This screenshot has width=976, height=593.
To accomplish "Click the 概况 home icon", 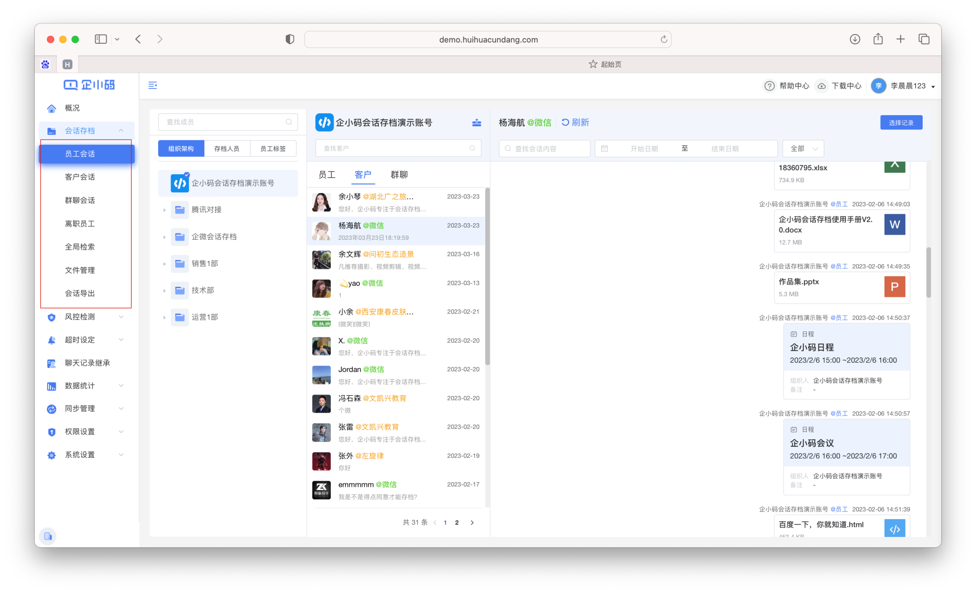I will [51, 108].
